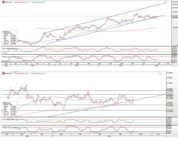
Task: Open the SMA 200 (PAMxmys) dropdown in the upper chart
Action: pos(29,2)
